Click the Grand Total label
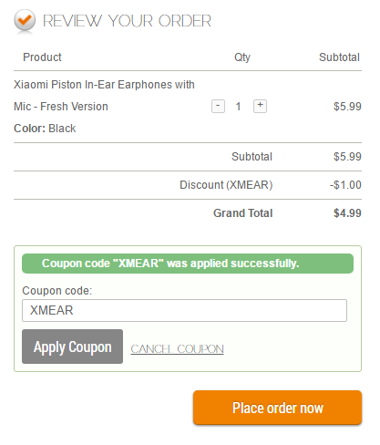380x445 pixels. 243,213
